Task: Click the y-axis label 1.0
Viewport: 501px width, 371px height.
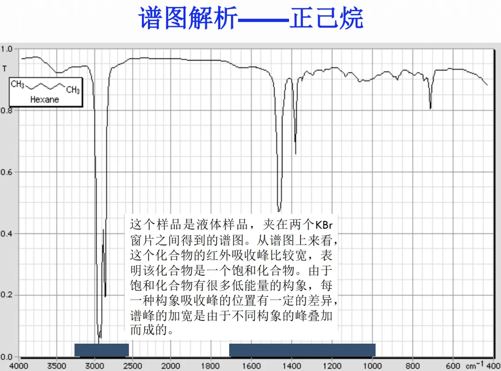Action: [6, 49]
